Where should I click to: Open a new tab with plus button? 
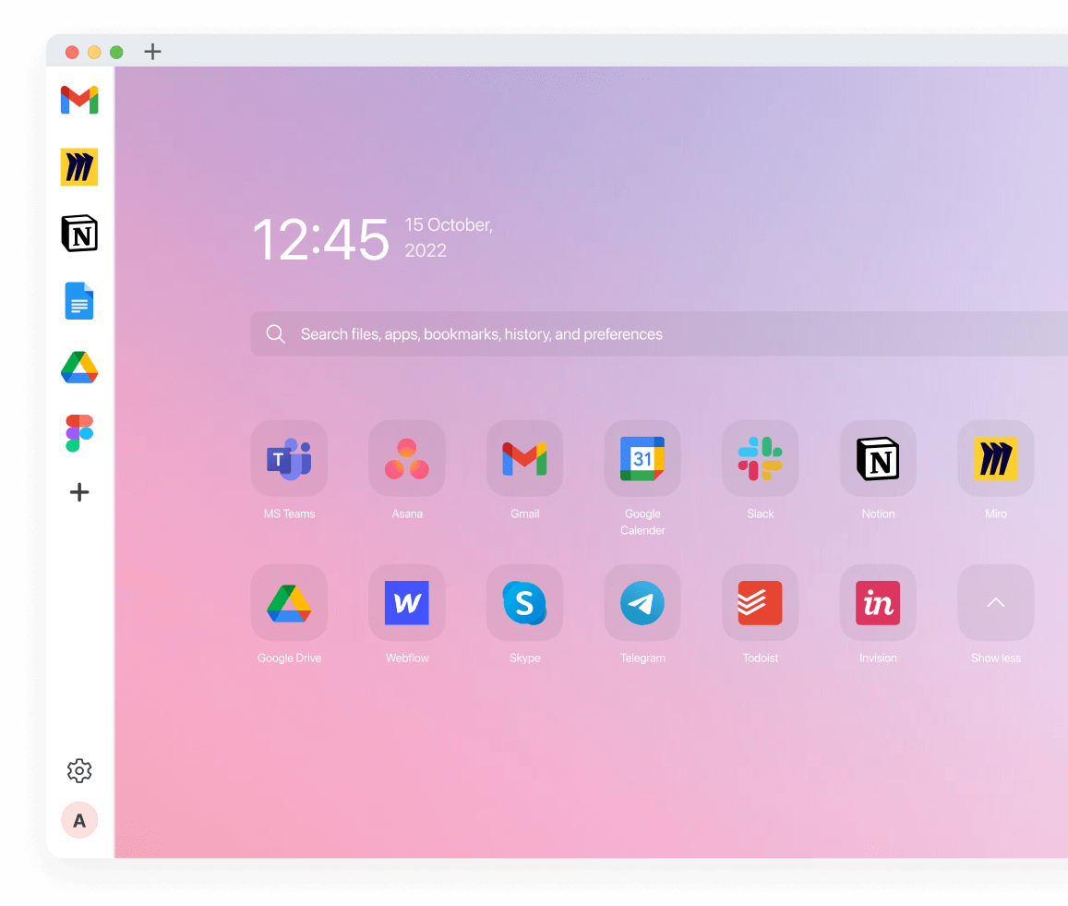tap(153, 52)
